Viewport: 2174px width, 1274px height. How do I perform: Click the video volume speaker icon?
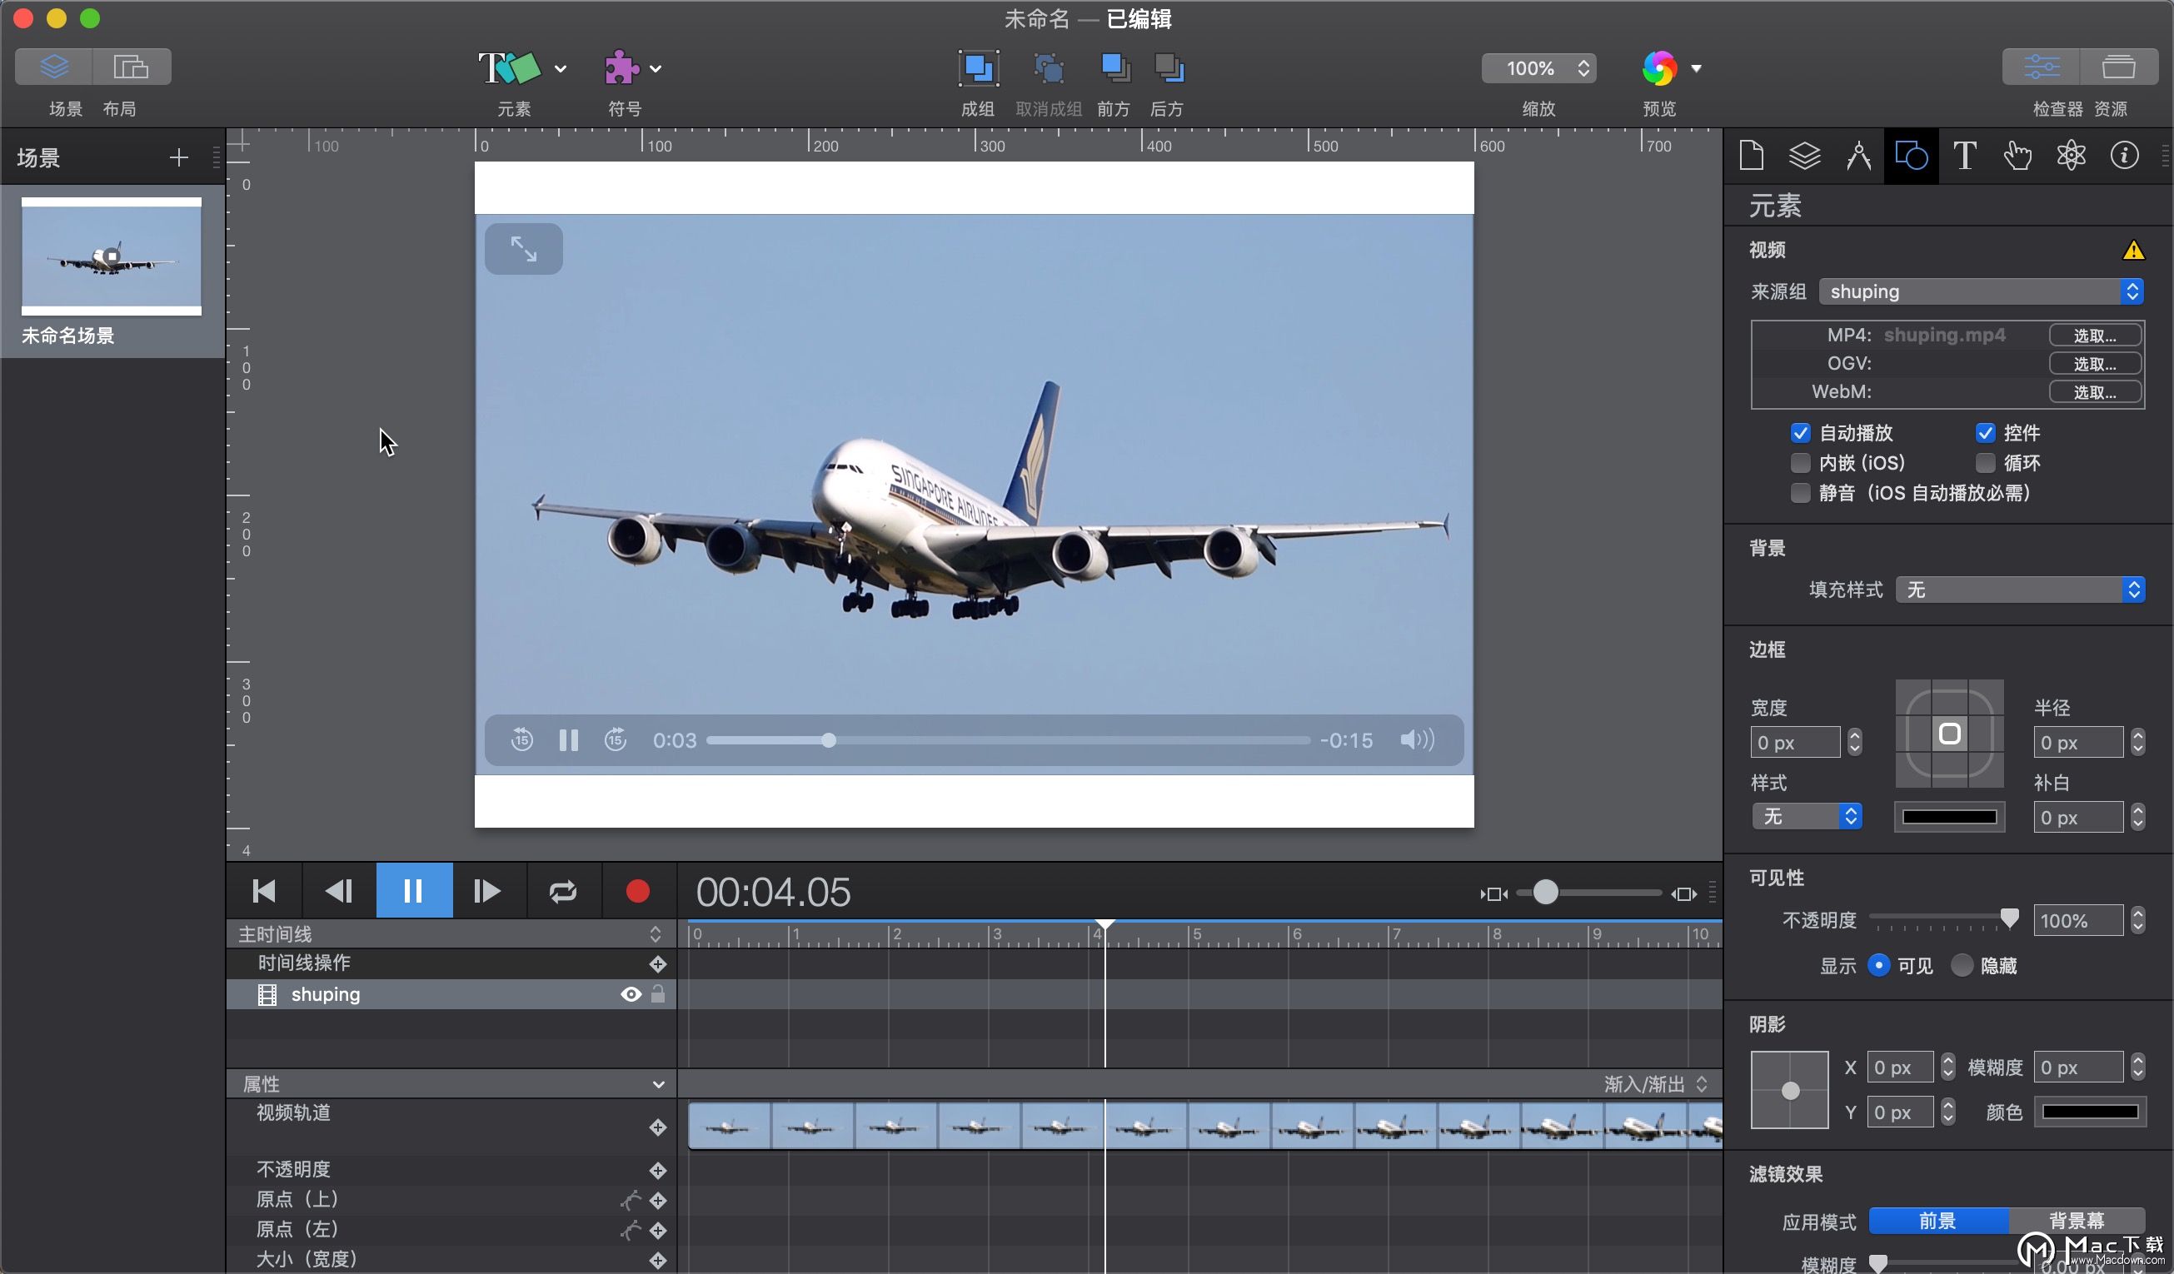1417,739
